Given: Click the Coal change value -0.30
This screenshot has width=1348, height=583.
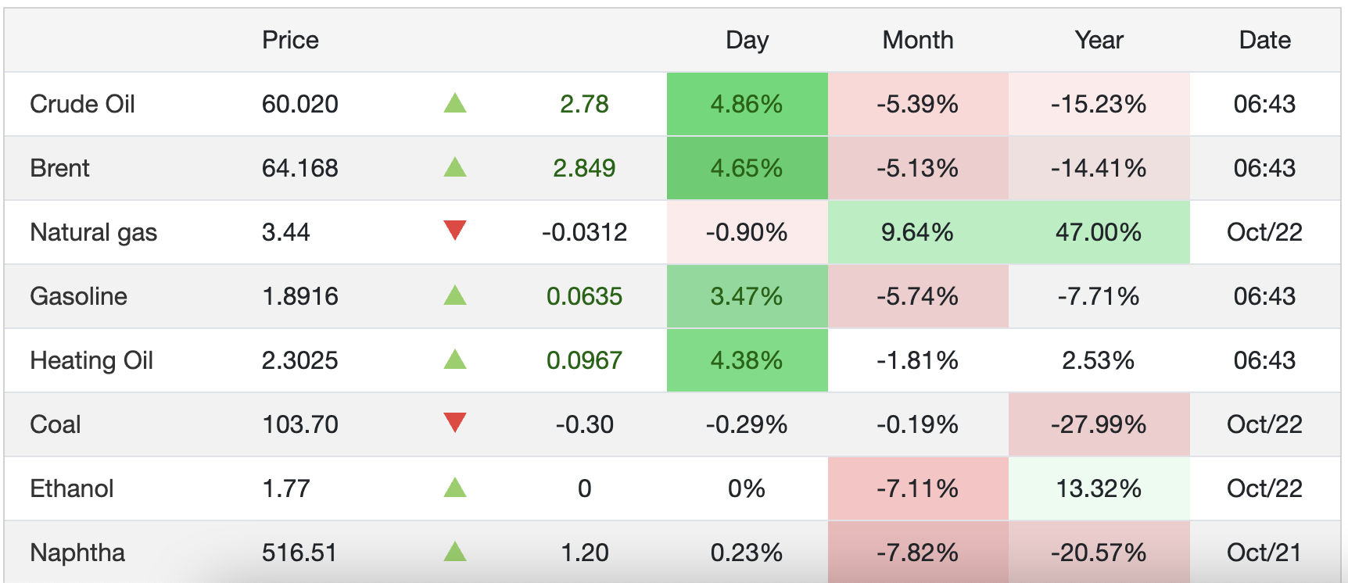Looking at the screenshot, I should (584, 424).
